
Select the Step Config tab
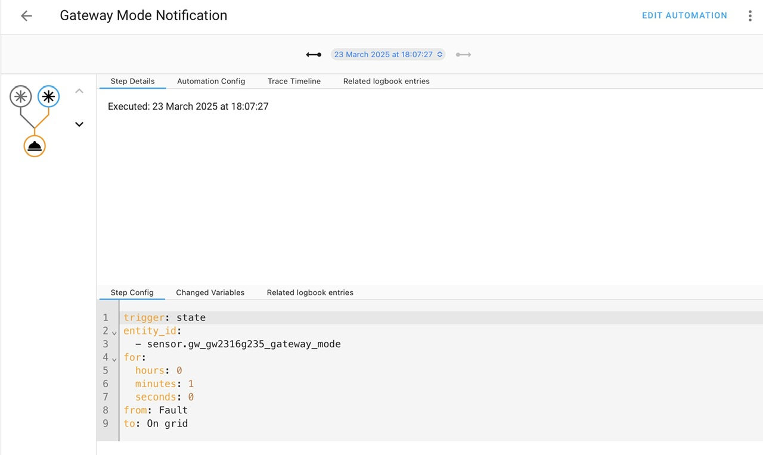coord(132,292)
